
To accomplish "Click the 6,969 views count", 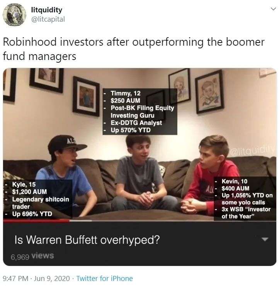I will click(x=32, y=256).
